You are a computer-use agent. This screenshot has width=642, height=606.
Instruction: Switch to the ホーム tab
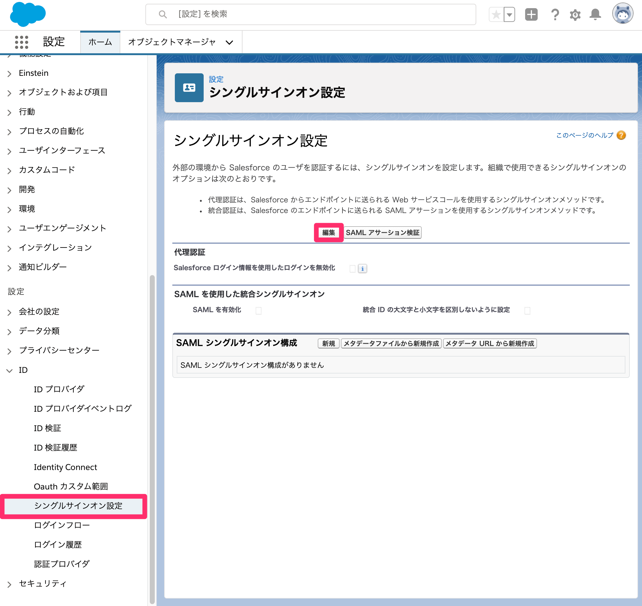tap(100, 42)
